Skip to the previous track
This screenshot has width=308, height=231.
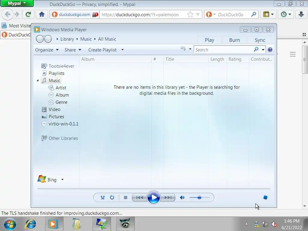coord(140,197)
